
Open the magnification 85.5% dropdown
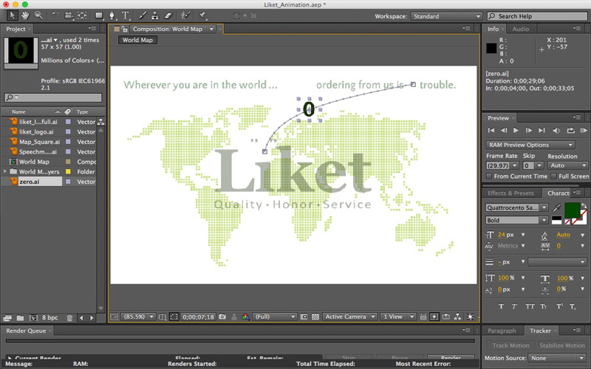(x=137, y=317)
